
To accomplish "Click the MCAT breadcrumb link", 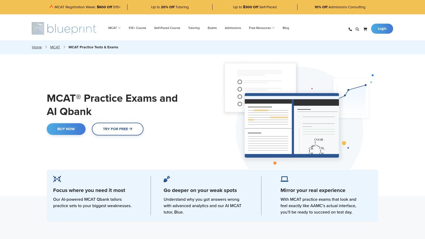I will point(55,47).
